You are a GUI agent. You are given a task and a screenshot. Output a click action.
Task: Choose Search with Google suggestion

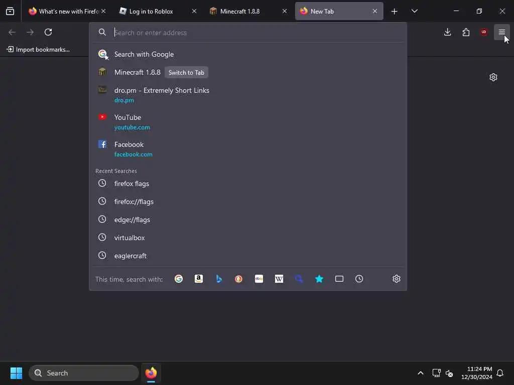click(x=248, y=54)
